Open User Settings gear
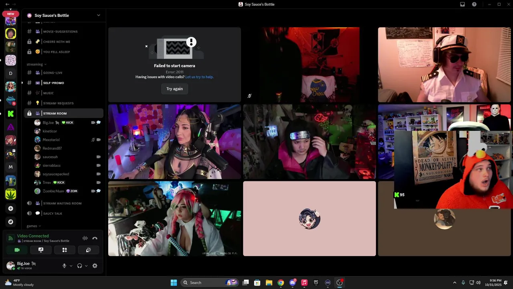The height and width of the screenshot is (289, 513). 95,266
